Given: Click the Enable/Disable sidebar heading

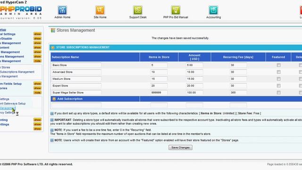Looking at the screenshot, I should tap(6, 39).
